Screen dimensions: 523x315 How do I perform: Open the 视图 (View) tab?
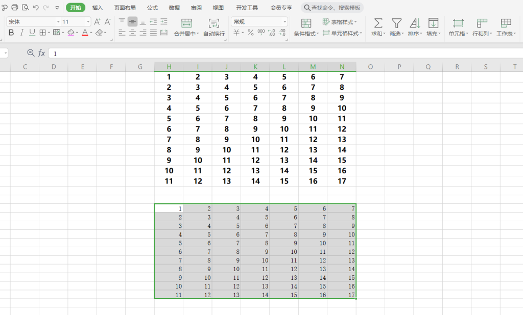click(218, 7)
